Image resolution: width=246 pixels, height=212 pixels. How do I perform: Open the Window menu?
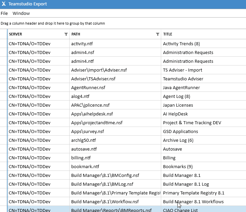point(21,13)
